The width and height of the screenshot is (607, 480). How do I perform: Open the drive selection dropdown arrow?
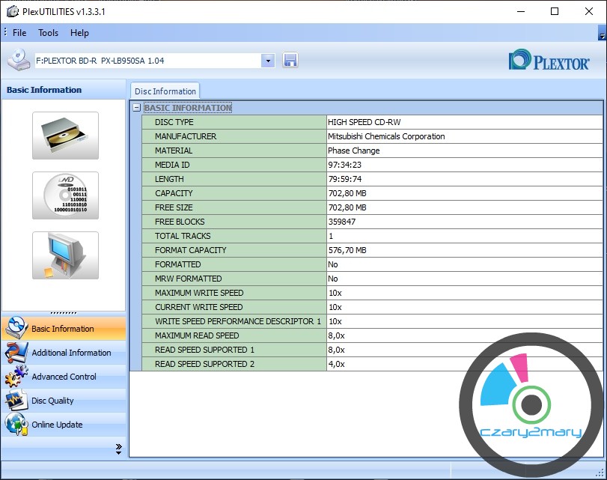[x=268, y=61]
